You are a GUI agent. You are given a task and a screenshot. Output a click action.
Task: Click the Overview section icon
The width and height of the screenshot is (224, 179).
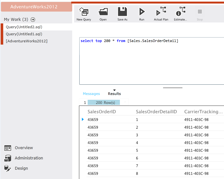tap(8, 148)
